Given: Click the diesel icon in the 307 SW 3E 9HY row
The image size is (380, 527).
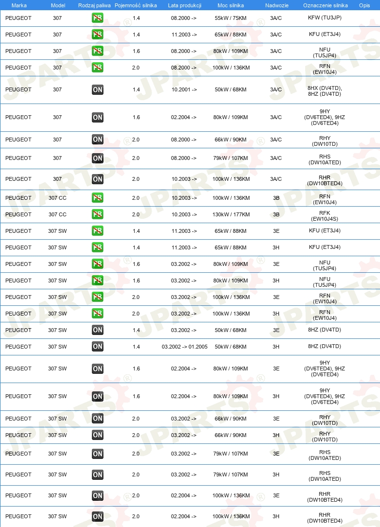Looking at the screenshot, I should coord(98,369).
